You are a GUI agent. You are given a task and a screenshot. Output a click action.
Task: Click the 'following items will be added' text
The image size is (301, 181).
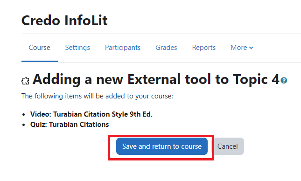[x=97, y=96]
